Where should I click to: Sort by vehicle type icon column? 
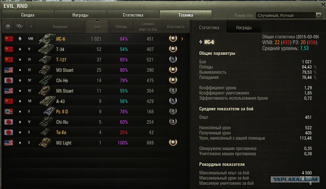click(20, 27)
